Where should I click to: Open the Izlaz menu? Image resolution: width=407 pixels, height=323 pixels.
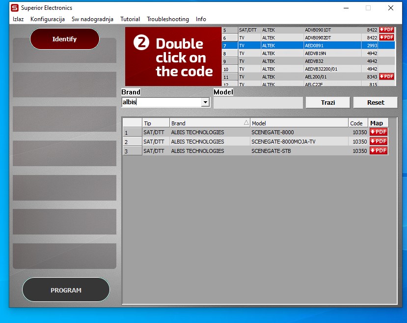(x=18, y=19)
